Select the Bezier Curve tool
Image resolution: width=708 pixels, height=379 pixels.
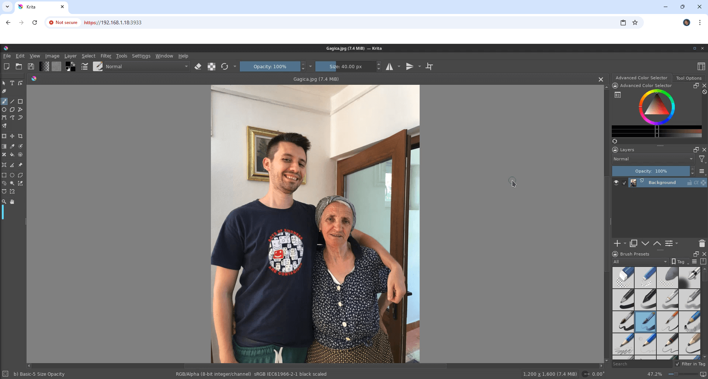(4, 118)
